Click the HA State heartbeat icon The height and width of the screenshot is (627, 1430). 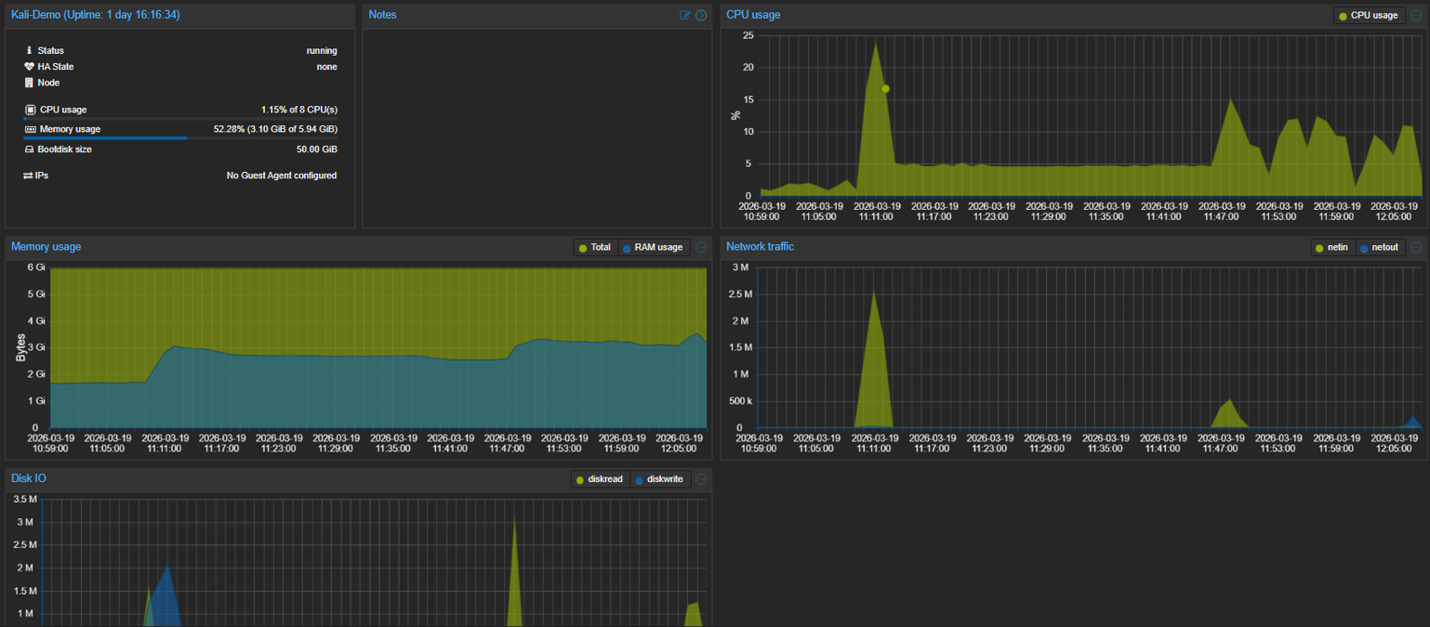(x=29, y=67)
